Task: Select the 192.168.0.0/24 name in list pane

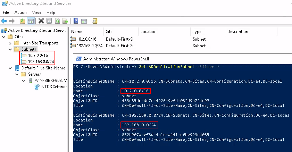Action: pos(90,45)
